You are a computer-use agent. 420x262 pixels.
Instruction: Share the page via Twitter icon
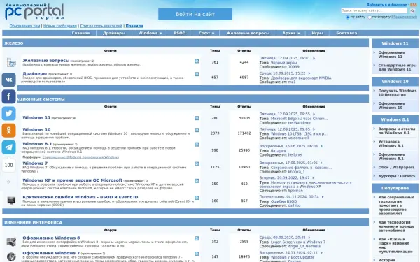click(x=9, y=113)
